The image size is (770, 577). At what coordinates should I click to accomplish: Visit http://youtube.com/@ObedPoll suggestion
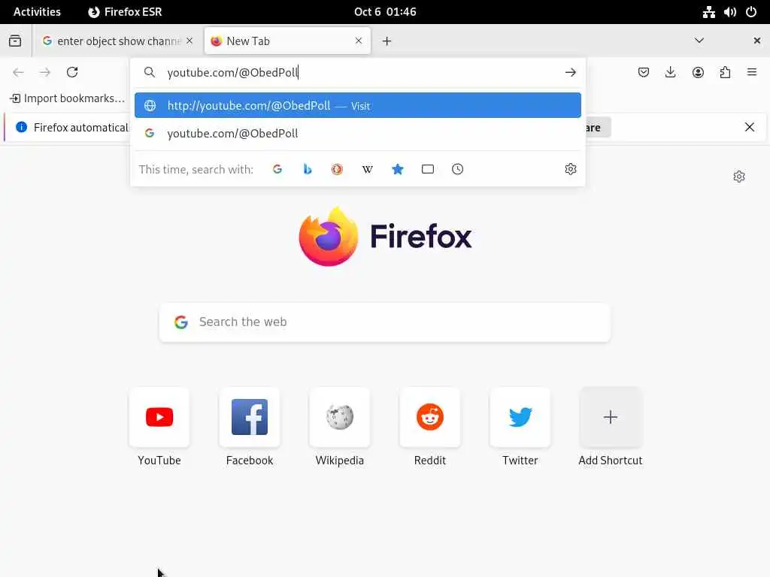pos(357,105)
